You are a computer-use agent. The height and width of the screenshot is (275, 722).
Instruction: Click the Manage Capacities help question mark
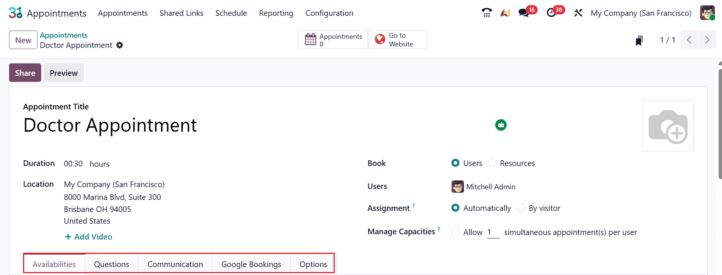(439, 229)
